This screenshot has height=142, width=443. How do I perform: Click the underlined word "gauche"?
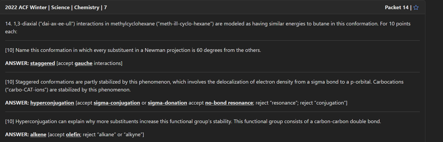[84, 63]
